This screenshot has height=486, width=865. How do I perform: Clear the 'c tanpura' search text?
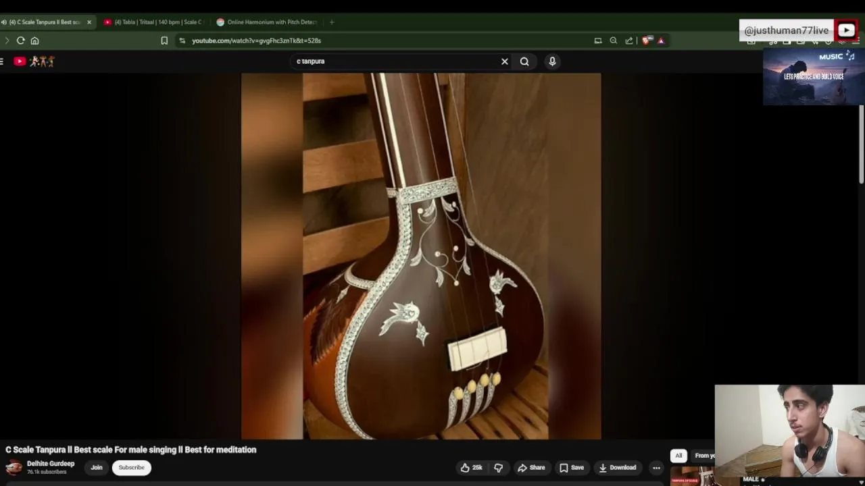tap(504, 61)
